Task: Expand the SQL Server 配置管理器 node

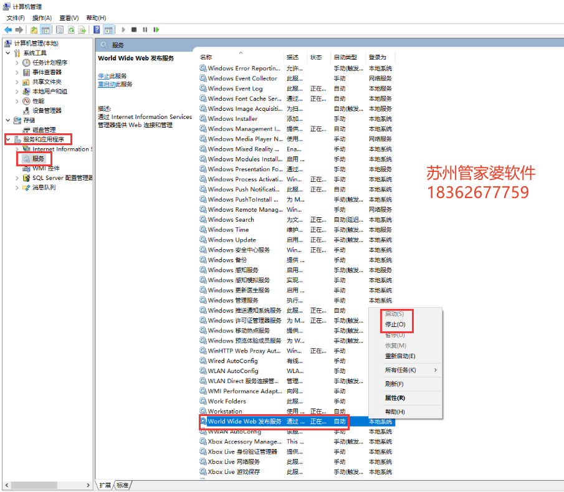Action: pos(17,177)
